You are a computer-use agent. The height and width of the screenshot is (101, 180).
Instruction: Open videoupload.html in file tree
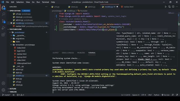coord(24,63)
